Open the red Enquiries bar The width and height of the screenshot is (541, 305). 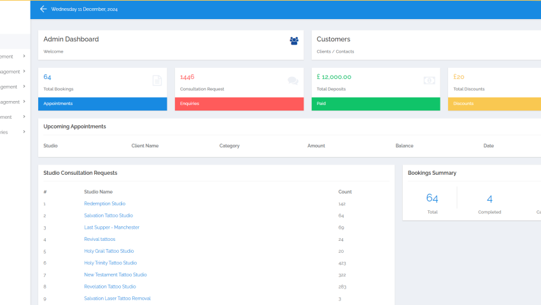coord(239,104)
